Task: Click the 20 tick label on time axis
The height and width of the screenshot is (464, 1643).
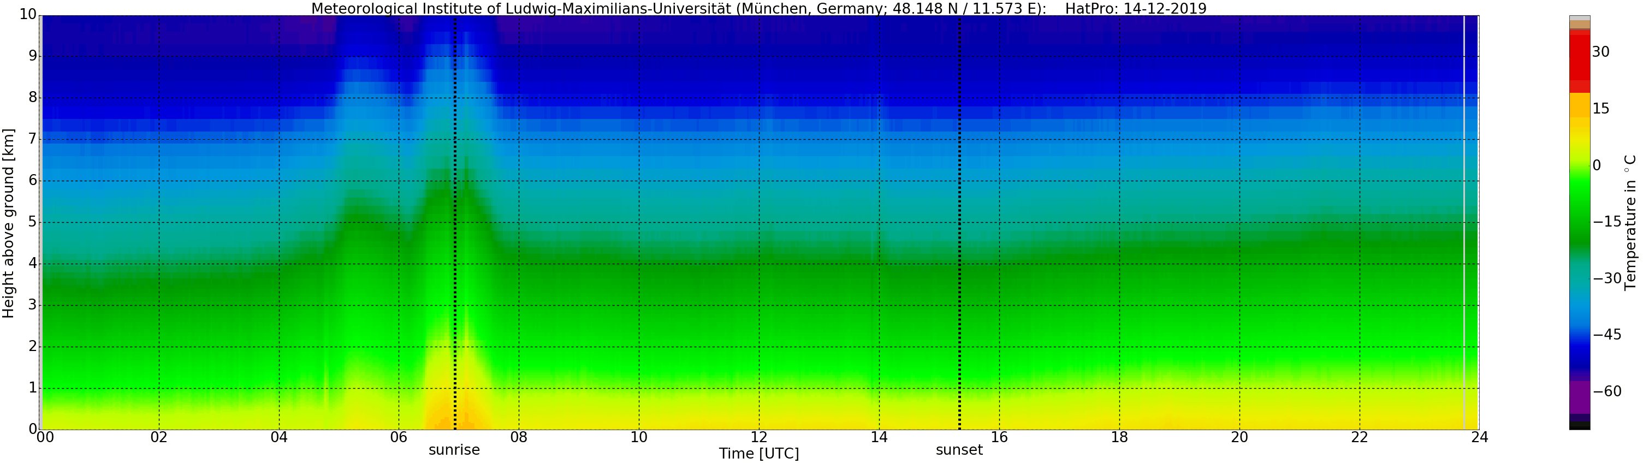Action: [x=1239, y=437]
